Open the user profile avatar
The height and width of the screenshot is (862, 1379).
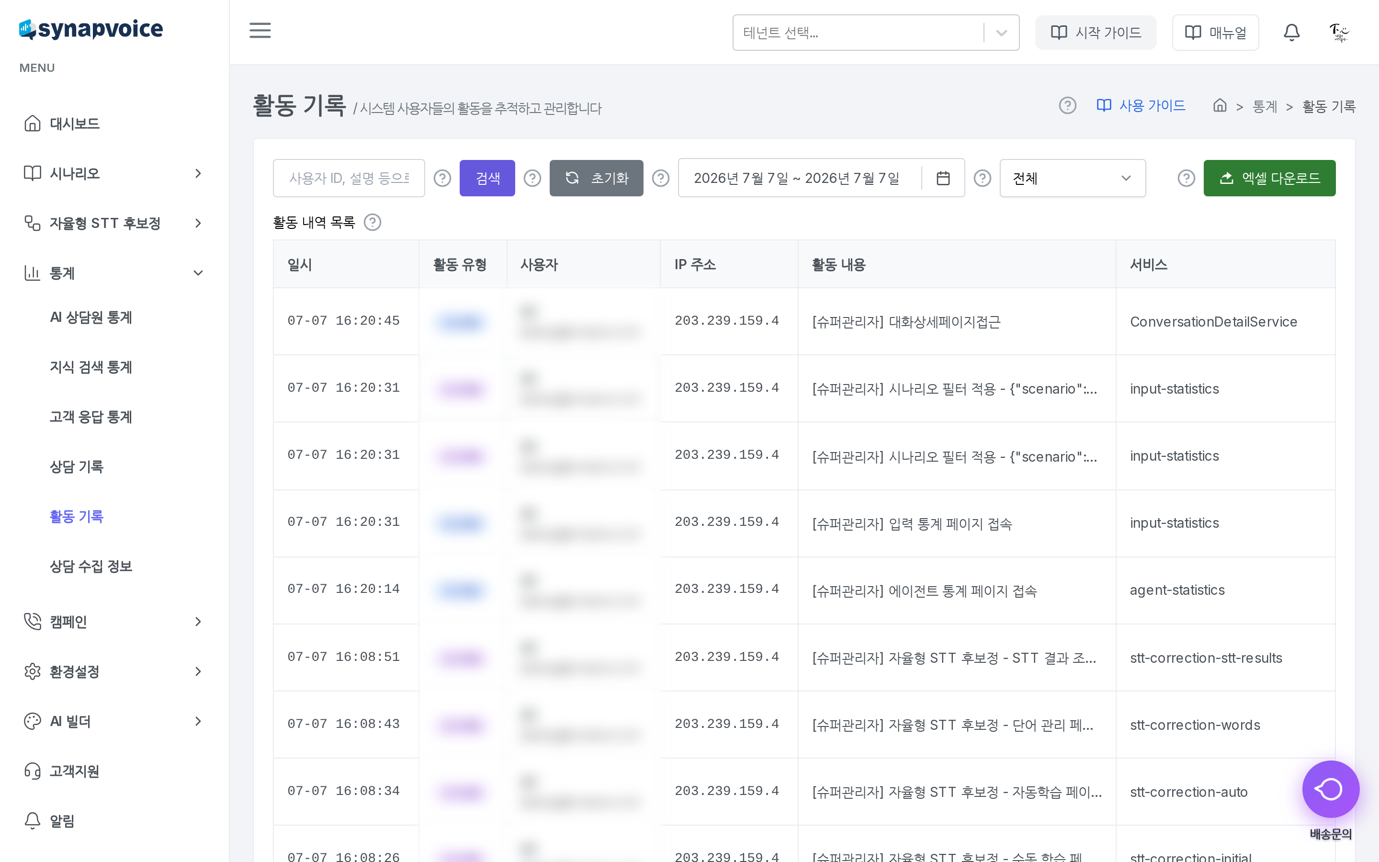pyautogui.click(x=1339, y=33)
